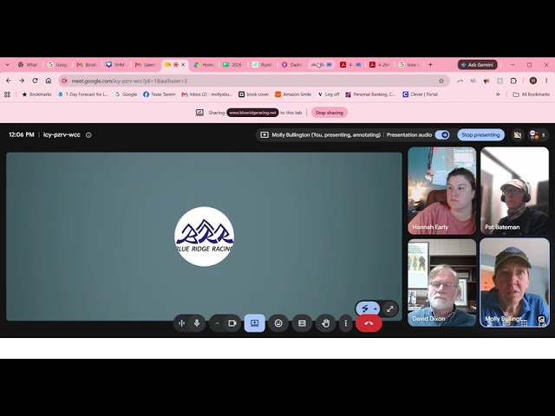Click the hide self-view tiles icon

(517, 135)
